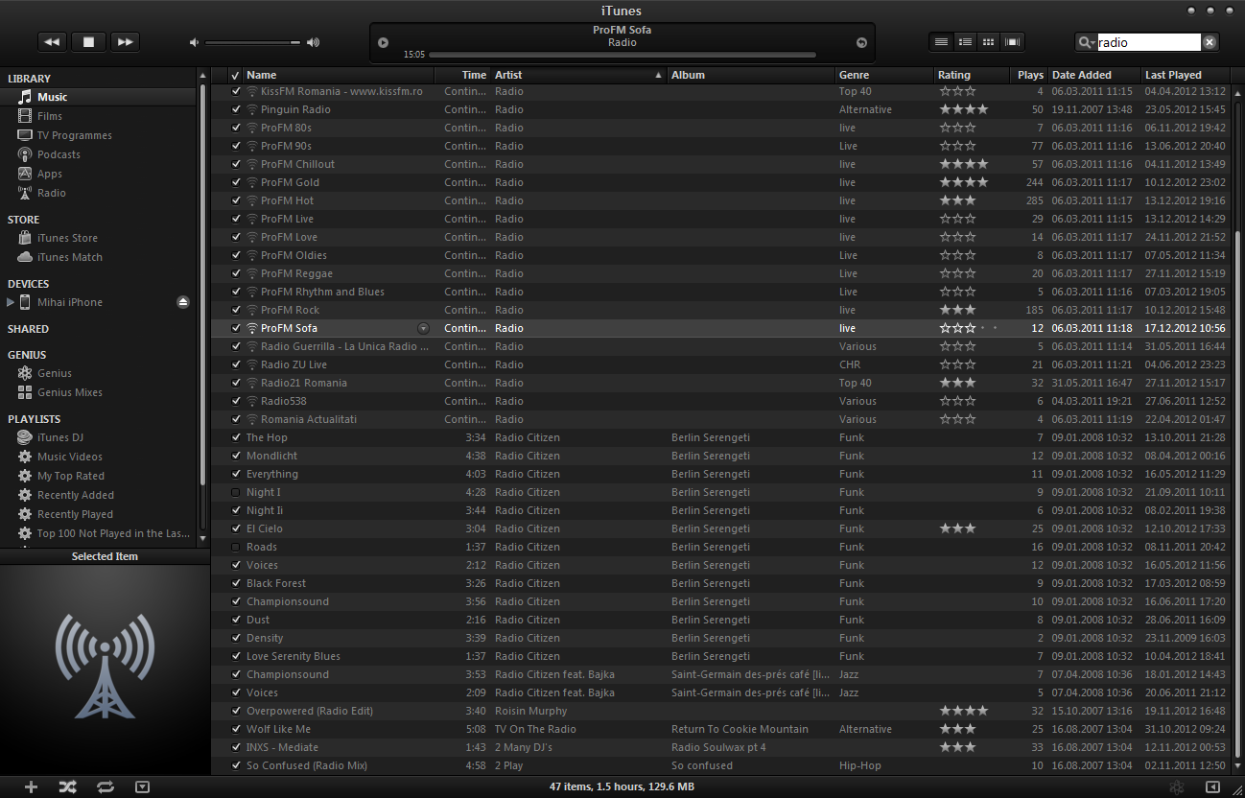This screenshot has width=1245, height=798.
Task: Sort by the Plays column
Action: pyautogui.click(x=1029, y=75)
